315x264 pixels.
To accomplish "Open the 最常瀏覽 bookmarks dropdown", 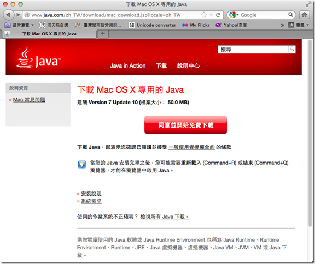I will (19, 25).
